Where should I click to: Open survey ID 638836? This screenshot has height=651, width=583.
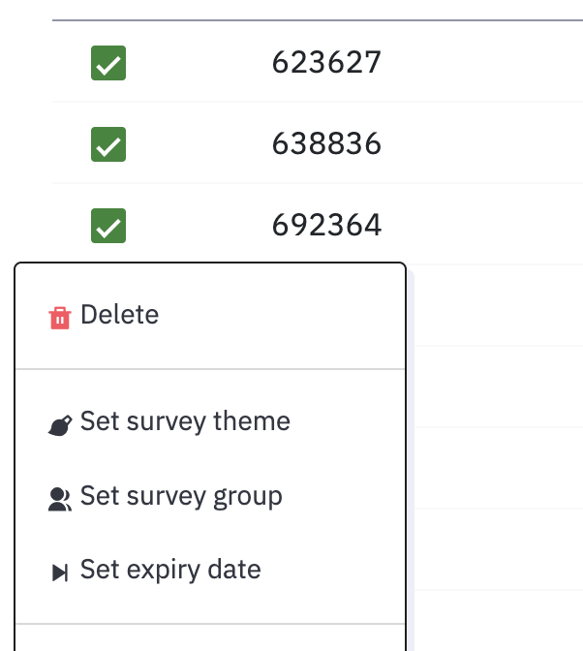[x=326, y=143]
